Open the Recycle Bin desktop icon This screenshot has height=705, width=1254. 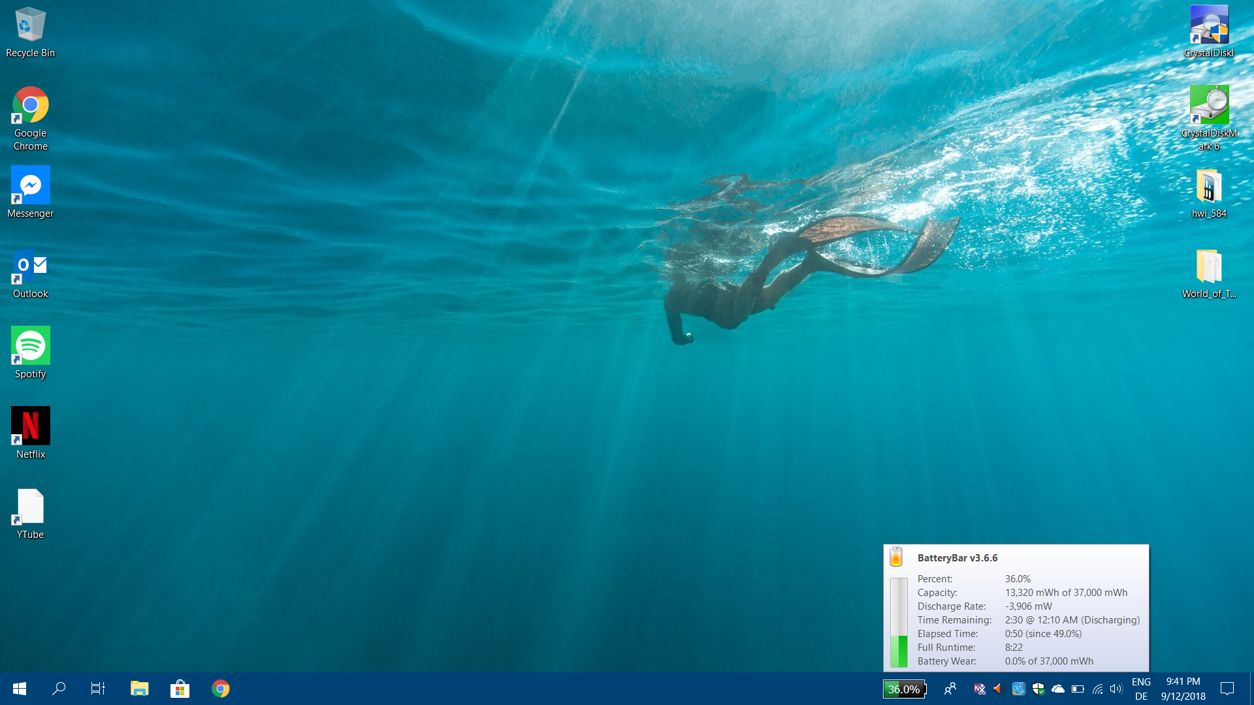coord(30,33)
